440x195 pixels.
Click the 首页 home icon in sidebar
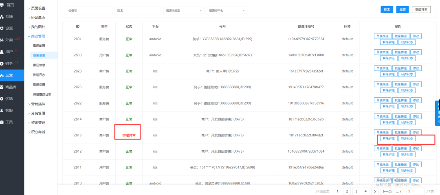(2, 4)
